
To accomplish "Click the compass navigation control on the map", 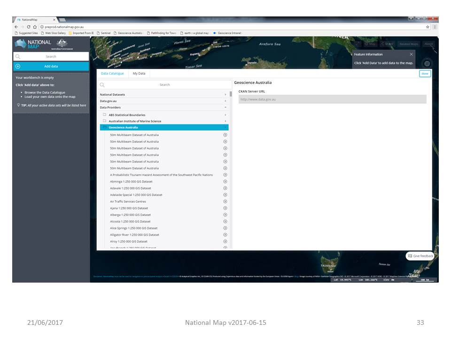I will click(x=427, y=63).
